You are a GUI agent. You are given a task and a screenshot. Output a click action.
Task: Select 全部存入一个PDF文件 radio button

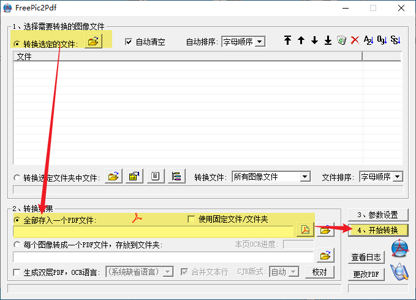point(17,220)
